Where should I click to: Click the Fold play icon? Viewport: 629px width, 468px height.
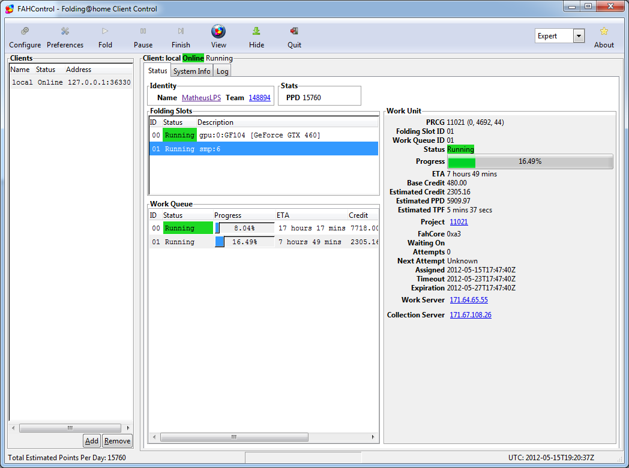tap(105, 31)
